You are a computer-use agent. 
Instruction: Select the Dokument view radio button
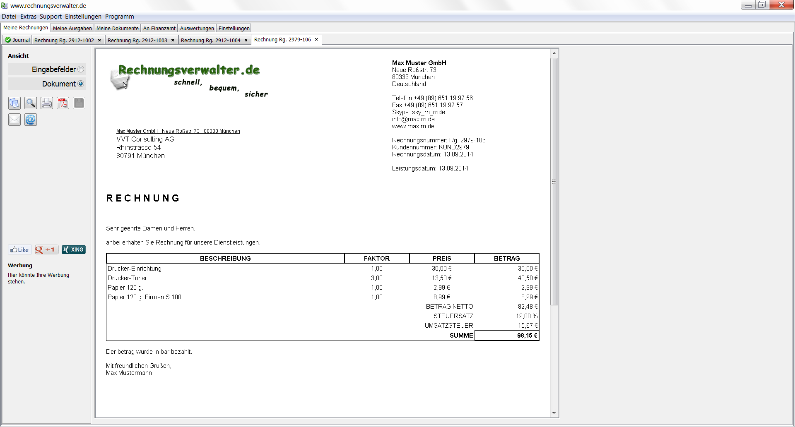81,84
